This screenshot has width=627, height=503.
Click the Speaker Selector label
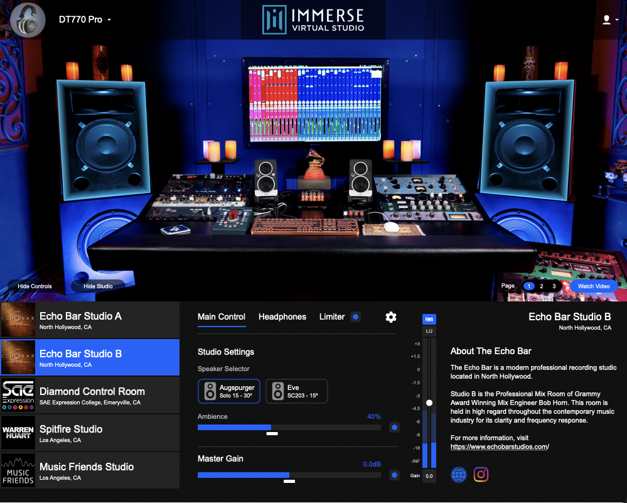point(223,369)
